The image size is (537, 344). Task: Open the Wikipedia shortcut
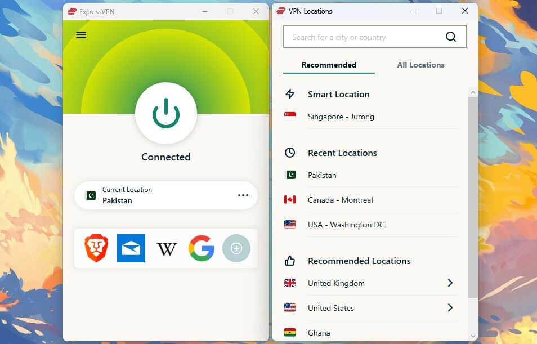coord(167,249)
